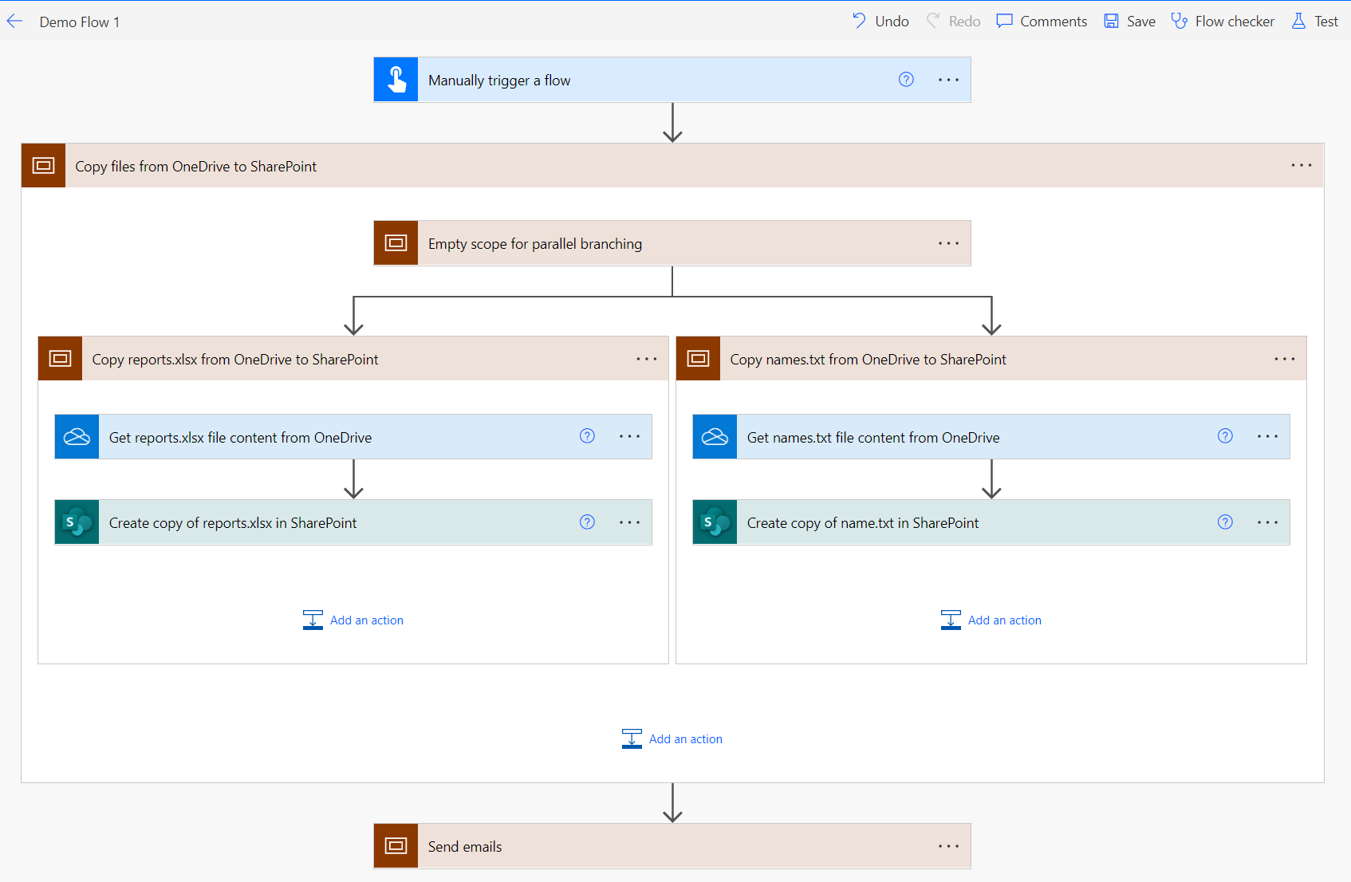Click the manual trigger hand icon
The width and height of the screenshot is (1351, 882).
pos(396,80)
